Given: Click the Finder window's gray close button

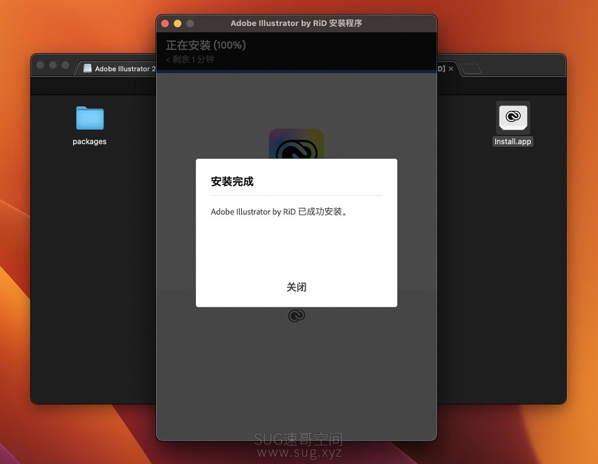Looking at the screenshot, I should [41, 65].
